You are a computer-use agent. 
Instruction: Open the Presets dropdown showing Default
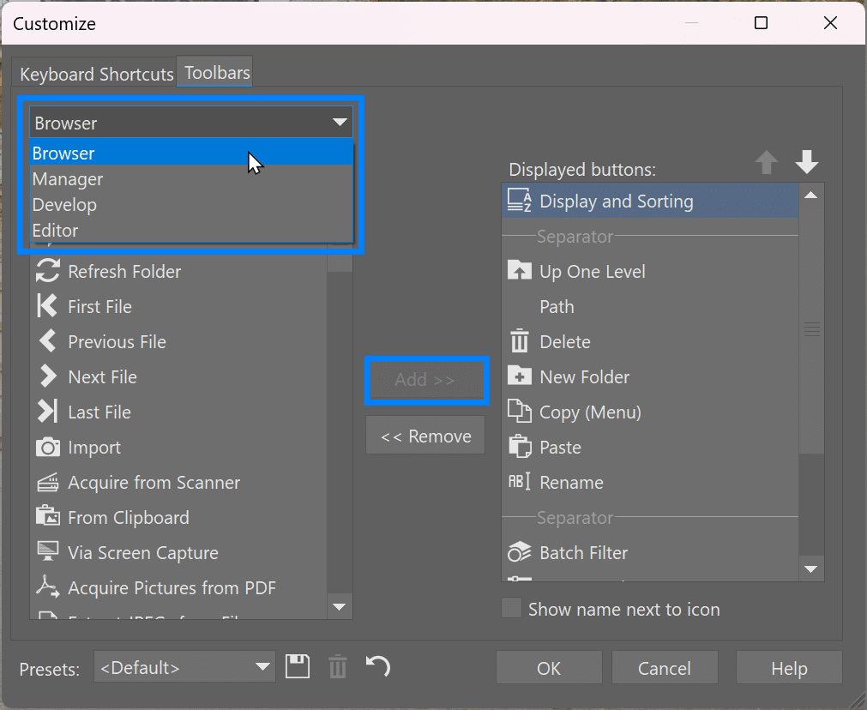pos(184,666)
